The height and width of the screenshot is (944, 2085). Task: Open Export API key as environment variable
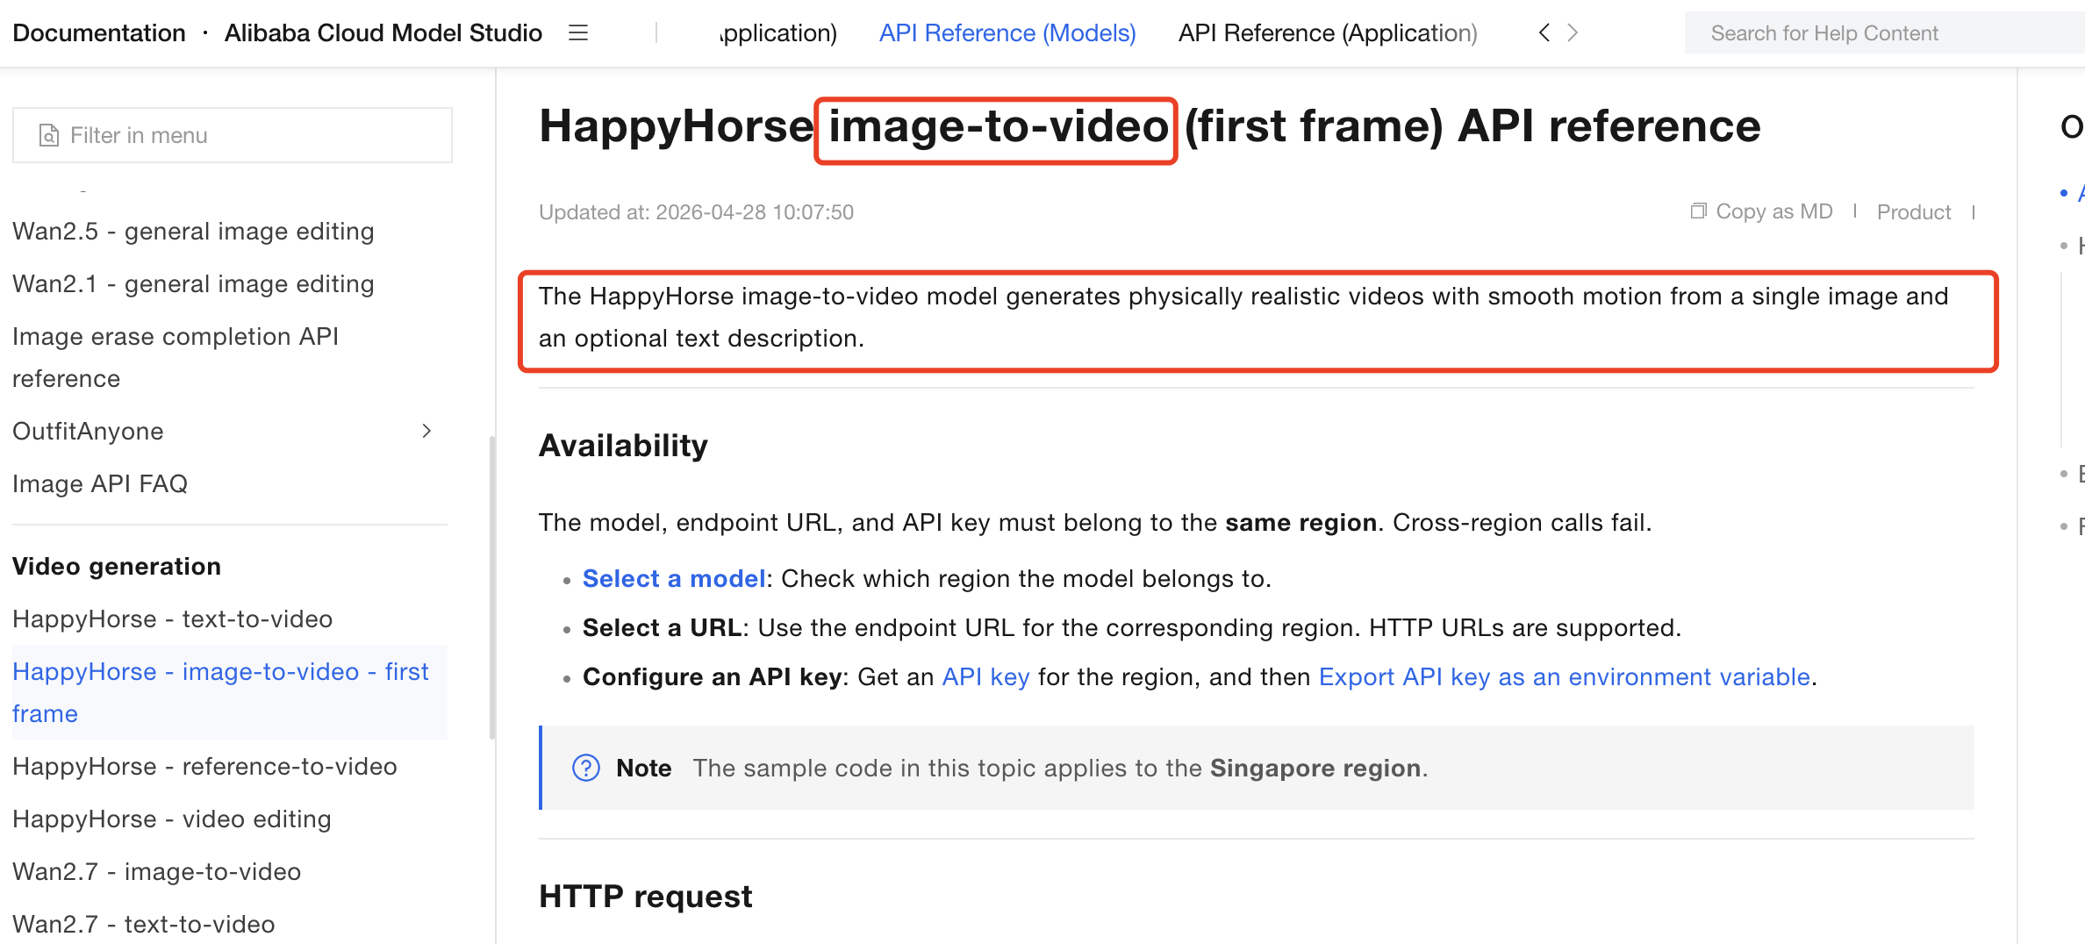[x=1565, y=677]
